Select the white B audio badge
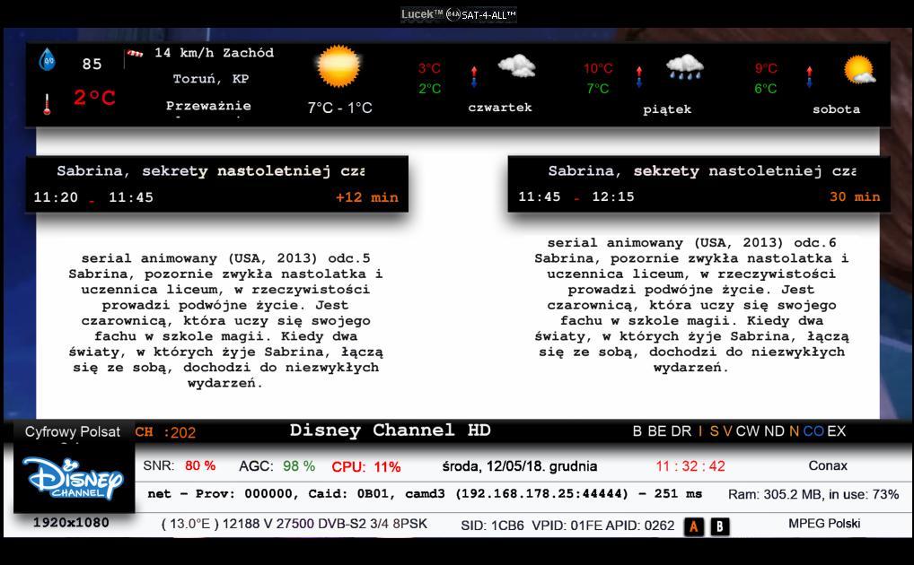 pos(720,526)
